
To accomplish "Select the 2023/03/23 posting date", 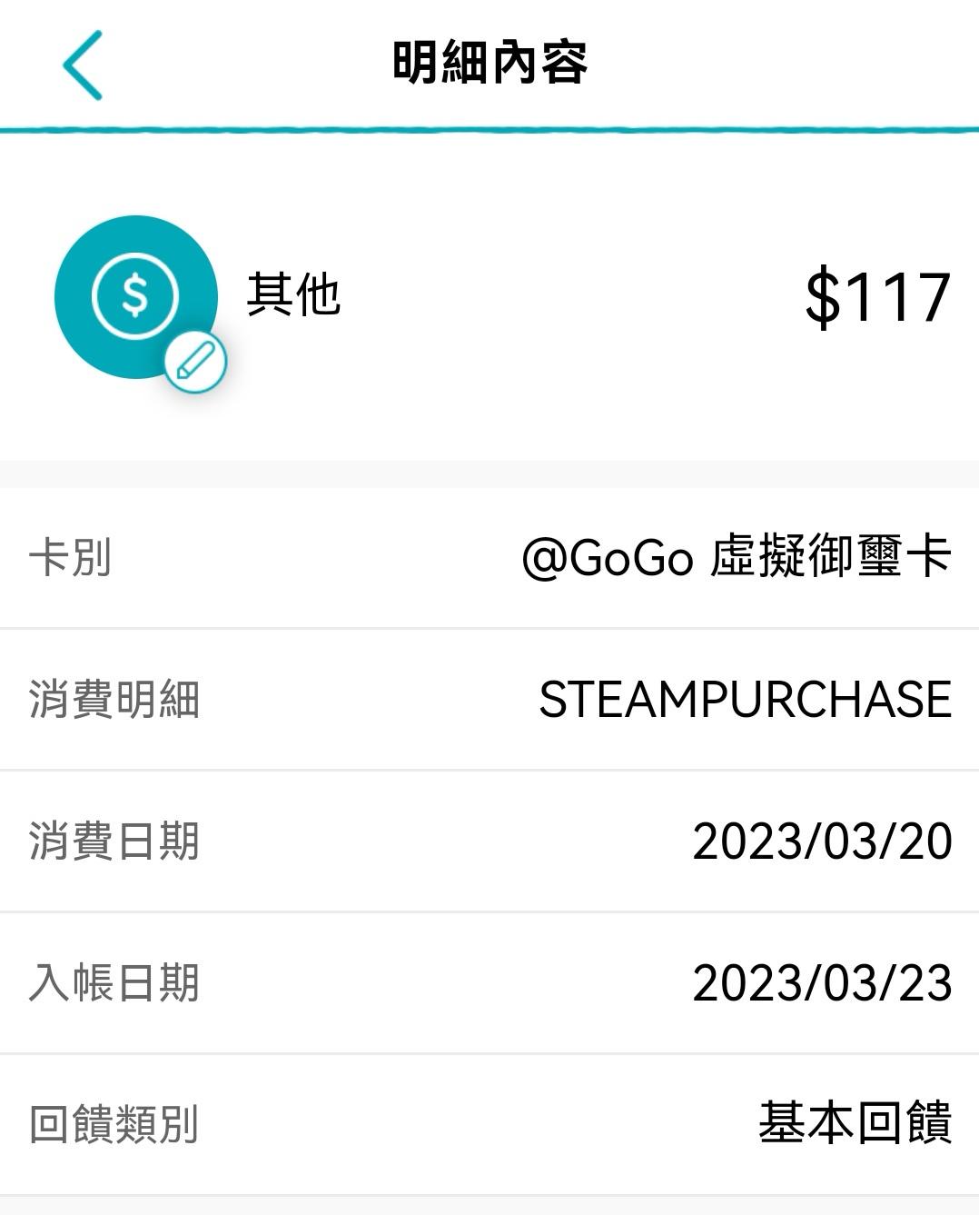I will point(822,983).
